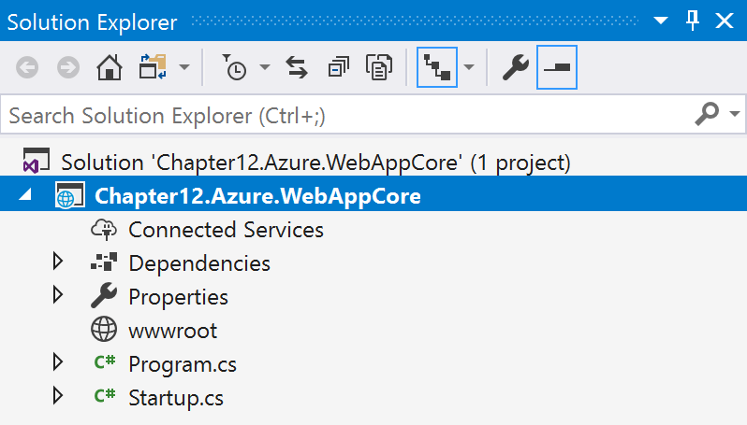Click the Collapse All icon
This screenshot has width=747, height=425.
(x=338, y=68)
